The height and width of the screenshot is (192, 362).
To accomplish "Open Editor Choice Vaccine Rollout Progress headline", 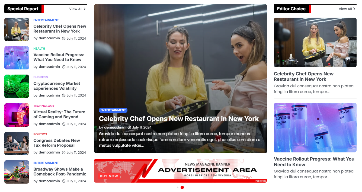I will [x=314, y=162].
